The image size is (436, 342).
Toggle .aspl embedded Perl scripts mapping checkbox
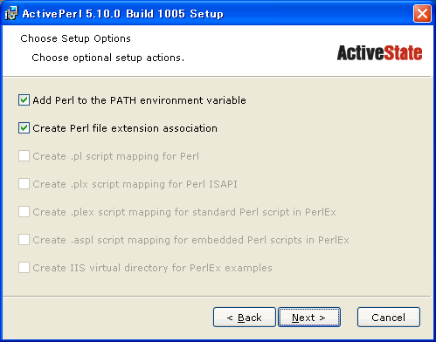(24, 240)
